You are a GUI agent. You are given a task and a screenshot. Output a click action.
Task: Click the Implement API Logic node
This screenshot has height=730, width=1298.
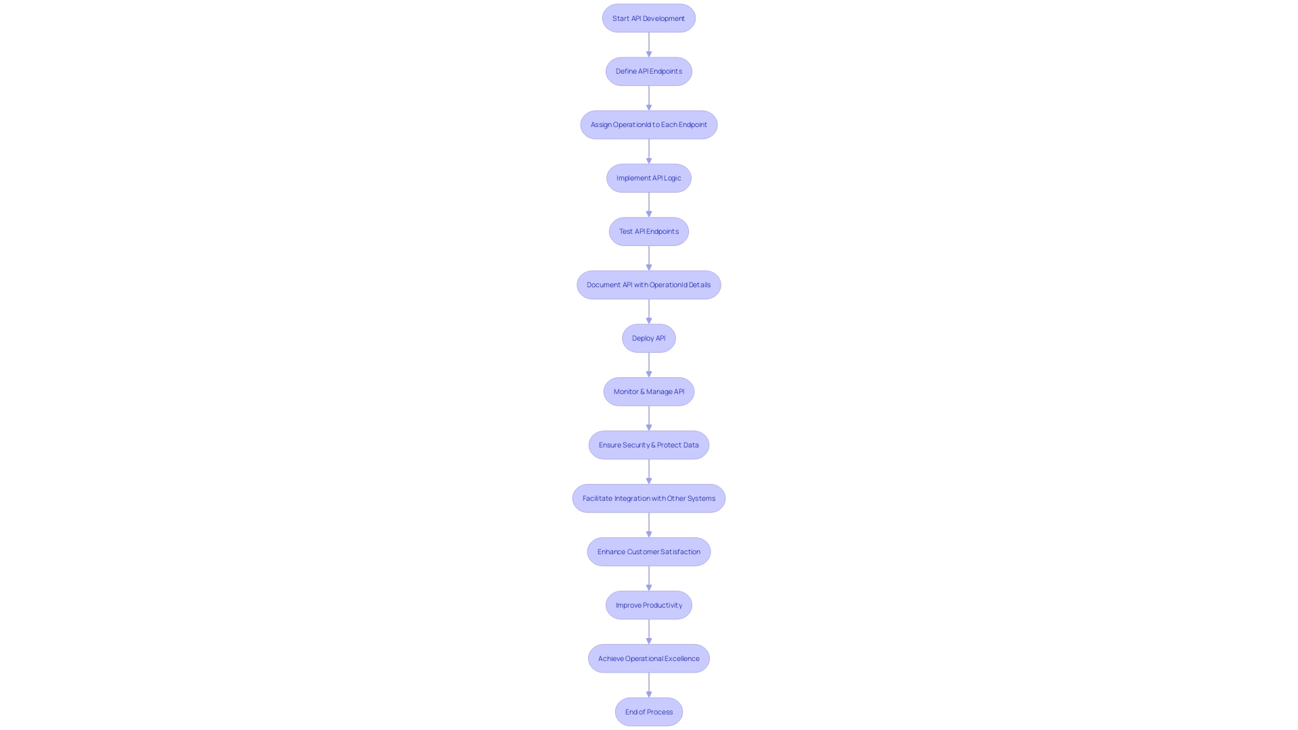(649, 177)
